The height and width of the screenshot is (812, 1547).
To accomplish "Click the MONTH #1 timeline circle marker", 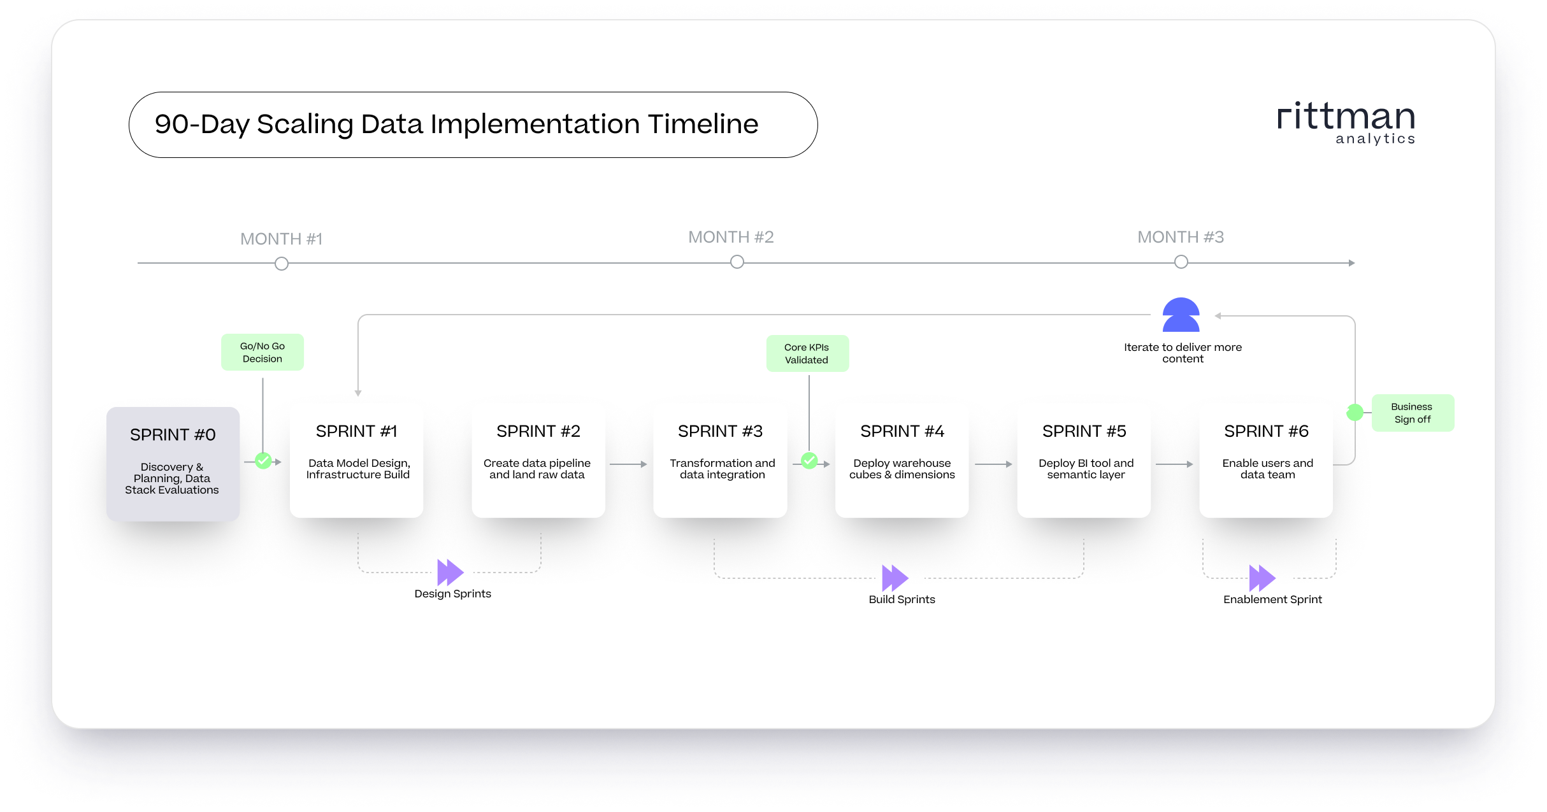I will click(x=281, y=262).
